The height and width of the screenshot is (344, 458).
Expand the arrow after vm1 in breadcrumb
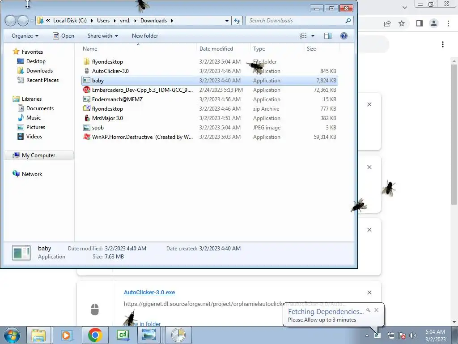pos(135,21)
